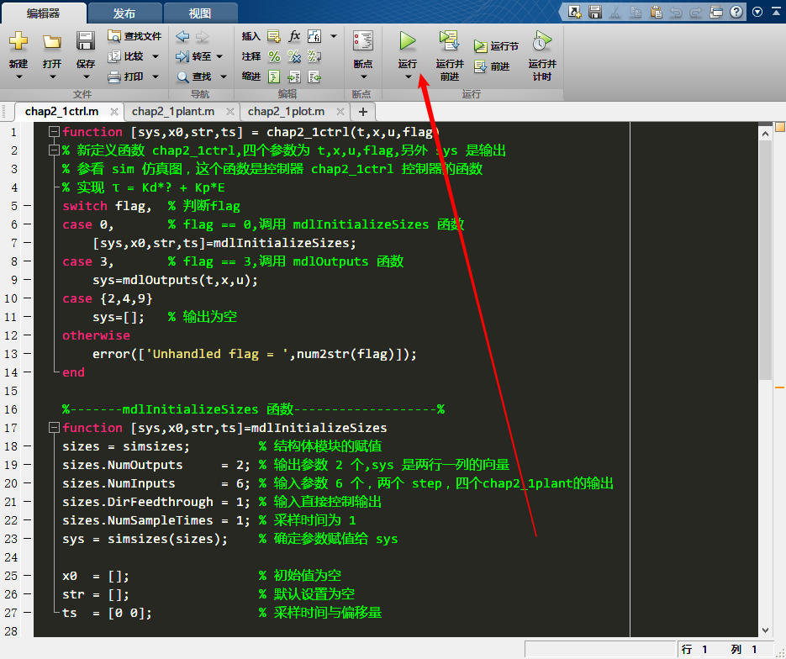Click the Advance (前进) icon
This screenshot has width=786, height=659.
pyautogui.click(x=480, y=66)
